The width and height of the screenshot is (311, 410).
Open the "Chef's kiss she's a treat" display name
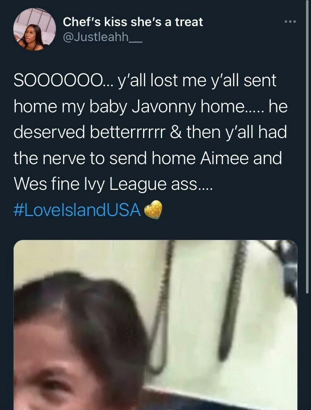pyautogui.click(x=133, y=22)
